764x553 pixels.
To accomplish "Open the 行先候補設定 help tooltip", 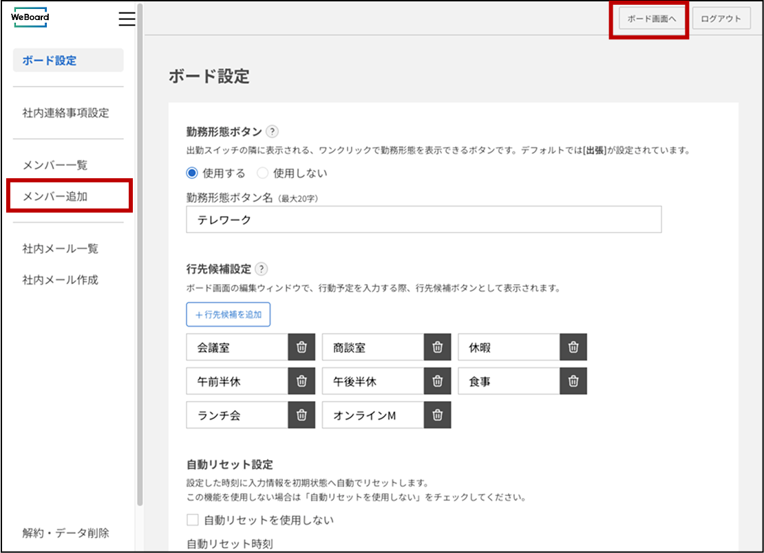I will coord(261,269).
